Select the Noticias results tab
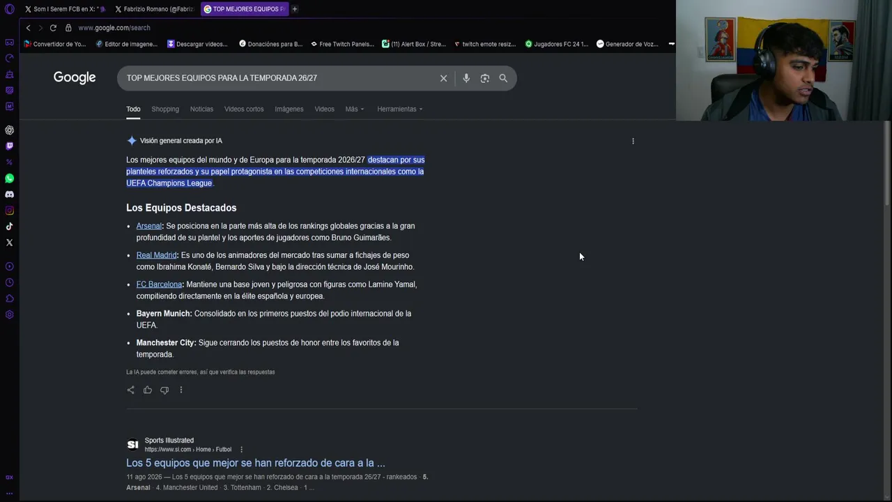Viewport: 892px width, 502px height. click(x=201, y=109)
